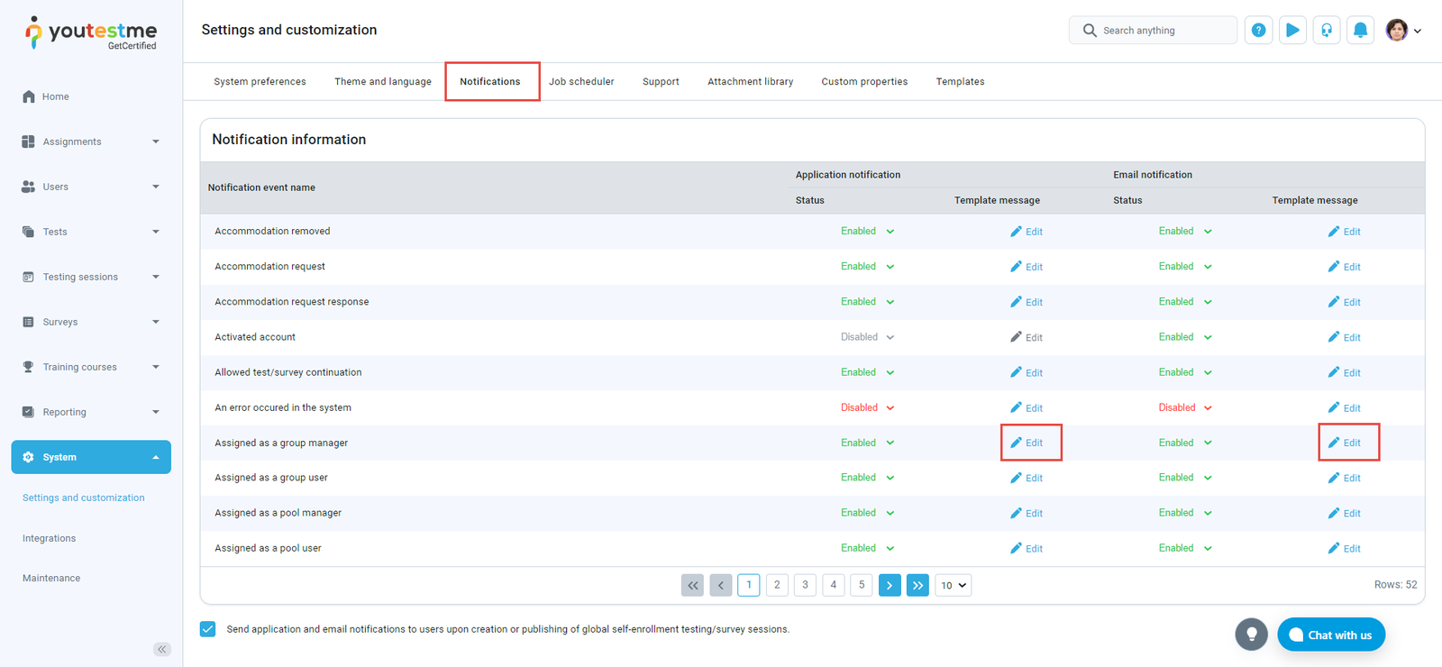Open application status dropdown for Activated account

pyautogui.click(x=867, y=337)
